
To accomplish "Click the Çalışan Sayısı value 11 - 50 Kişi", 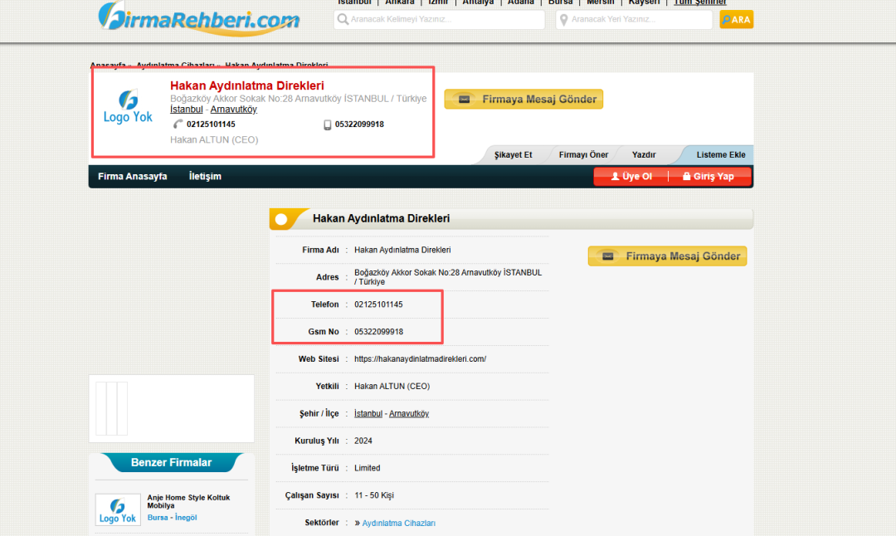I will click(373, 495).
